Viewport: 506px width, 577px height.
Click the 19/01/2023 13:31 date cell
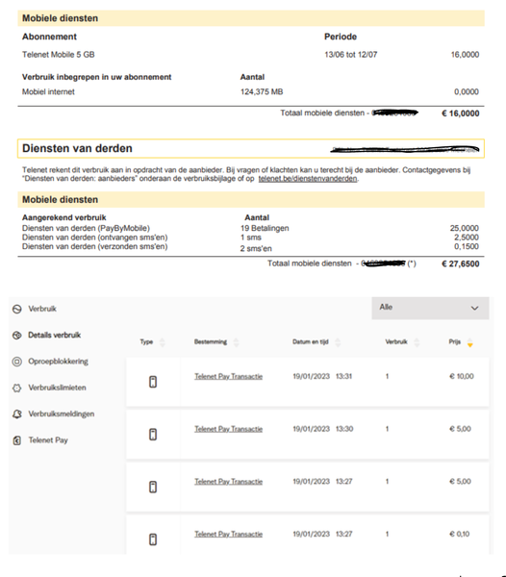322,376
